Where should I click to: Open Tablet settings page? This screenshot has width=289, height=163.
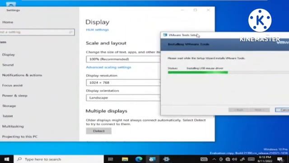(x=8, y=116)
